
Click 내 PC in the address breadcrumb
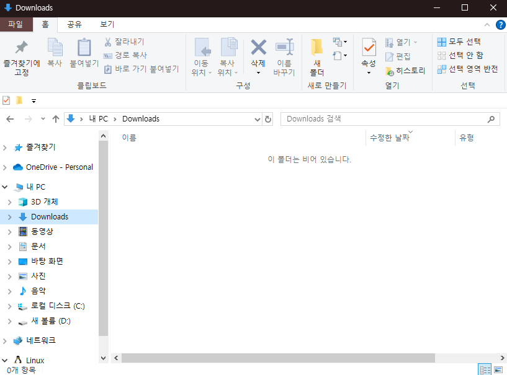(99, 119)
